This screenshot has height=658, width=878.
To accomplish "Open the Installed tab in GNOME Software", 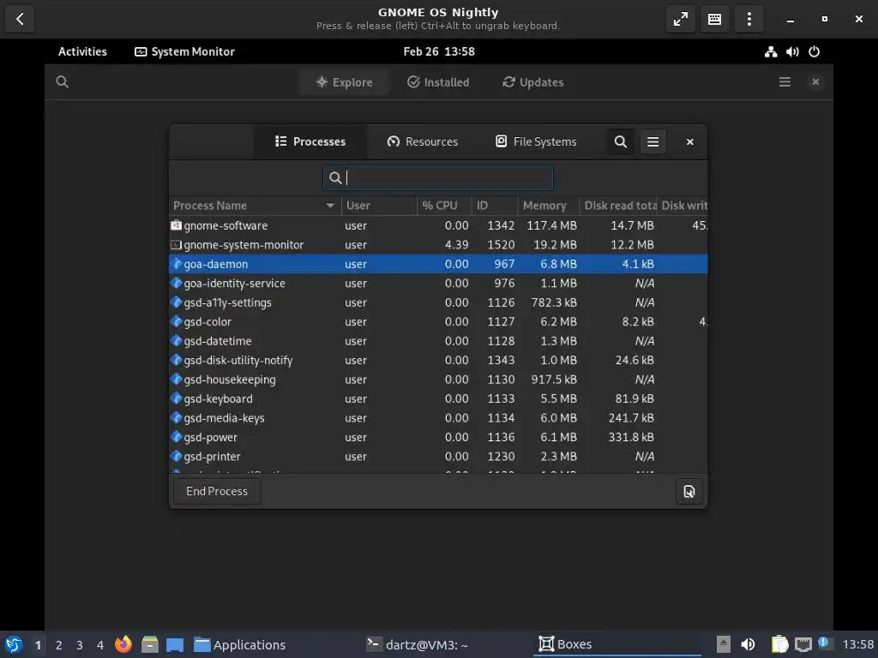I will [x=438, y=82].
